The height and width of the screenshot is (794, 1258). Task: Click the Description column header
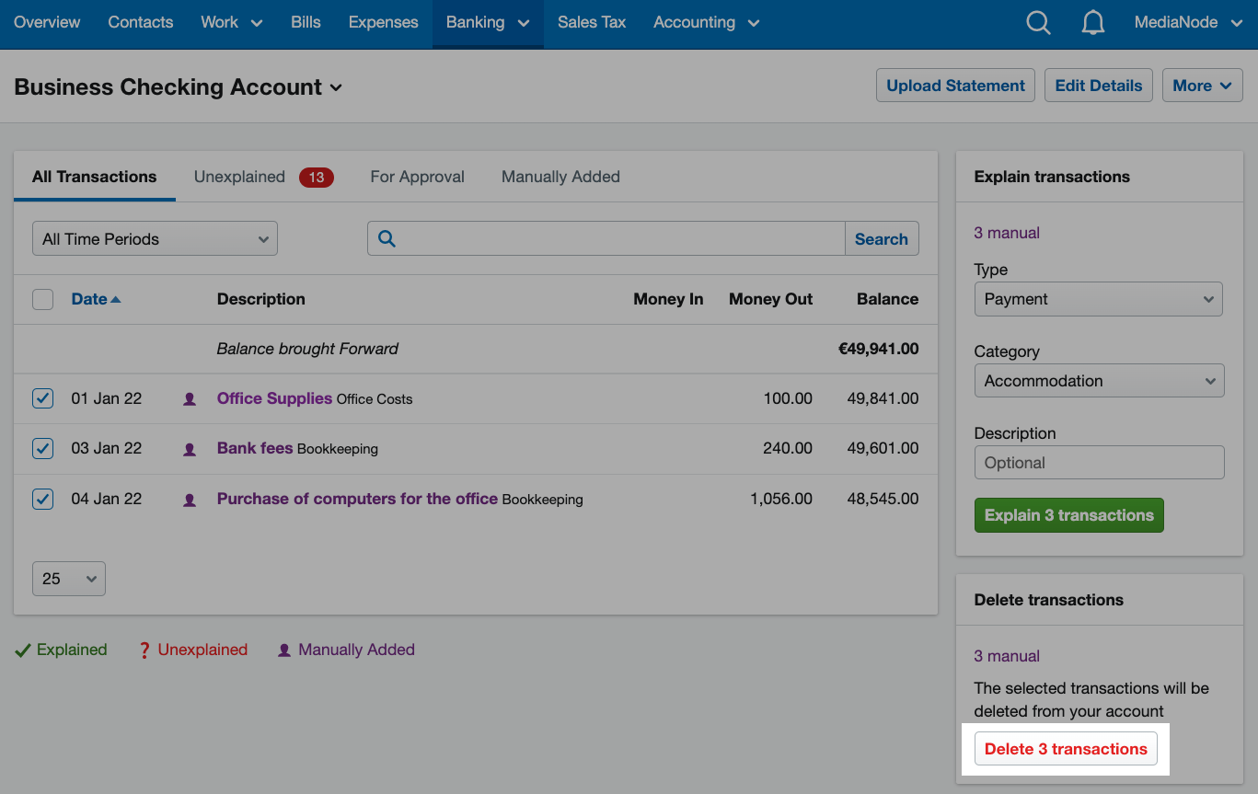coord(260,299)
